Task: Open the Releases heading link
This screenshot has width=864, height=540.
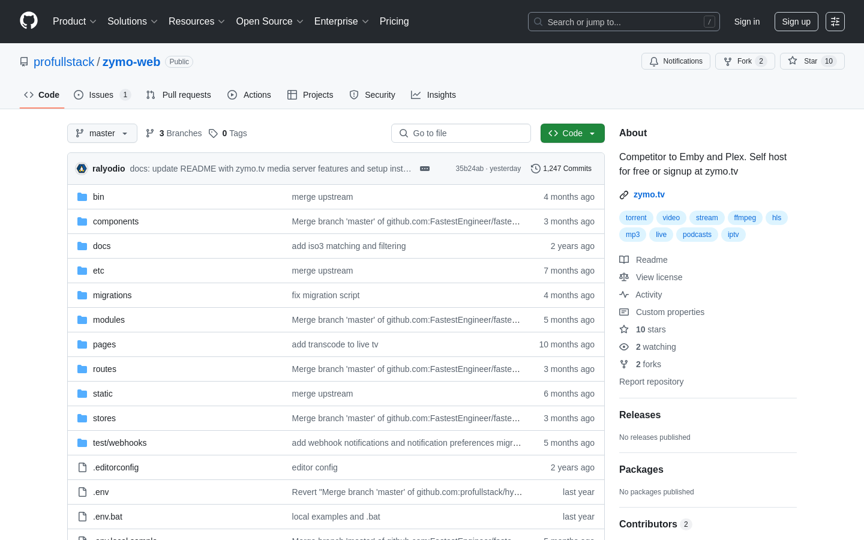Action: click(x=640, y=415)
